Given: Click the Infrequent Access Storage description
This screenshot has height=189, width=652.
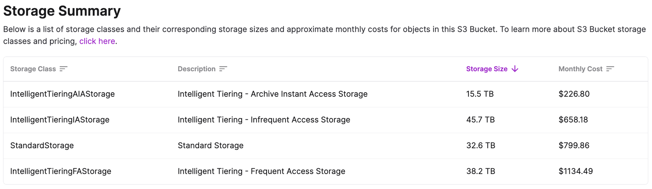Looking at the screenshot, I should pos(264,120).
